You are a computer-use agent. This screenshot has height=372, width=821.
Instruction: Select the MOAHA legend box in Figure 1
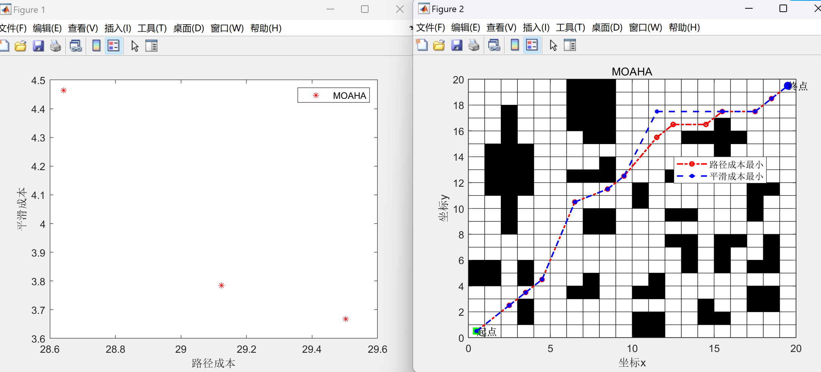tap(333, 95)
